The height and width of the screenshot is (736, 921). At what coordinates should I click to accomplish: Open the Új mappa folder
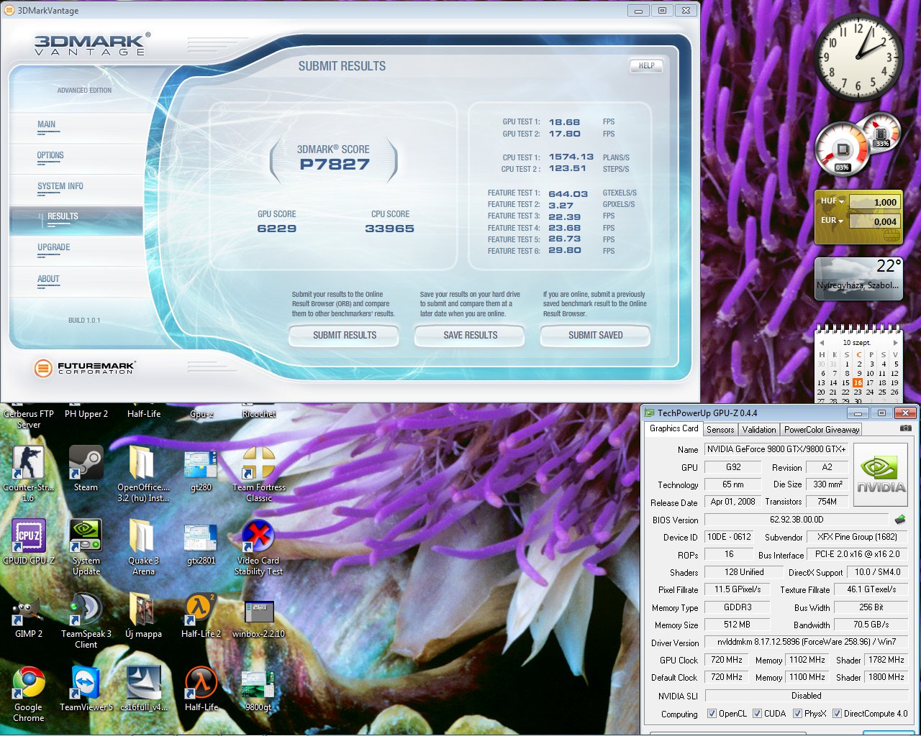pyautogui.click(x=143, y=615)
